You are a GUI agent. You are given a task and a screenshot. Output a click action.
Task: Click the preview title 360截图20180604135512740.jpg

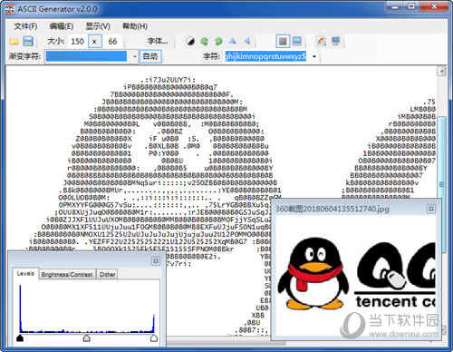333,209
